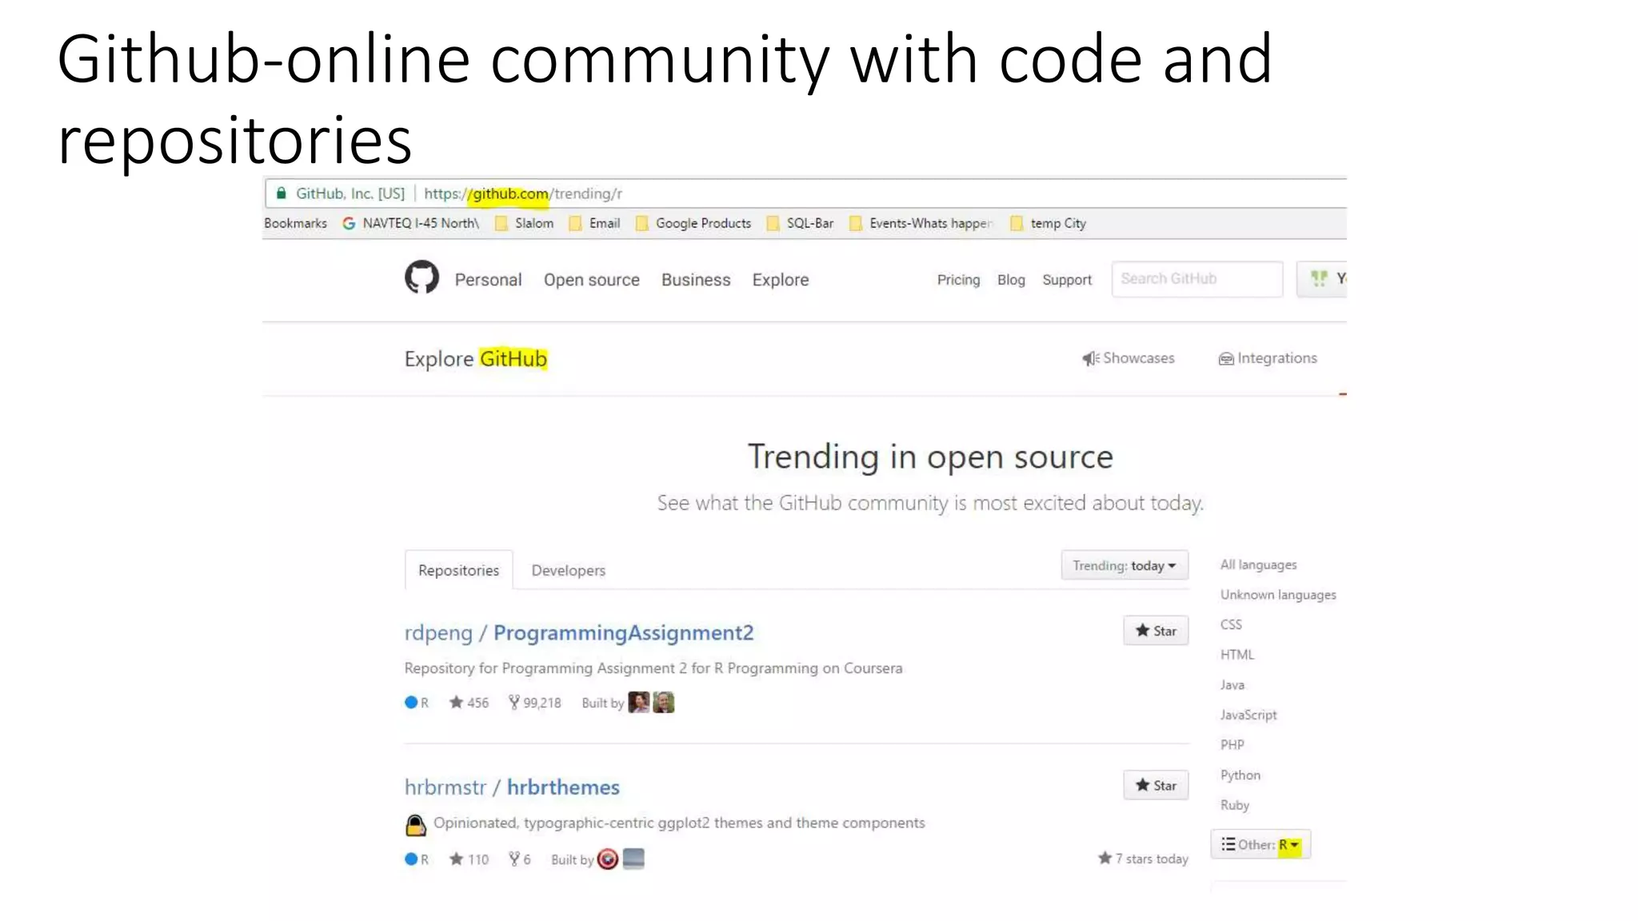Expand the Other: R language dropdown
Image resolution: width=1638 pixels, height=921 pixels.
tap(1260, 844)
